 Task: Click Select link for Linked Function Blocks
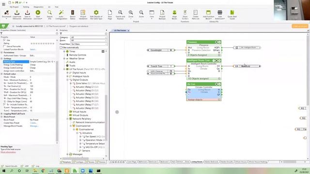click(33, 49)
